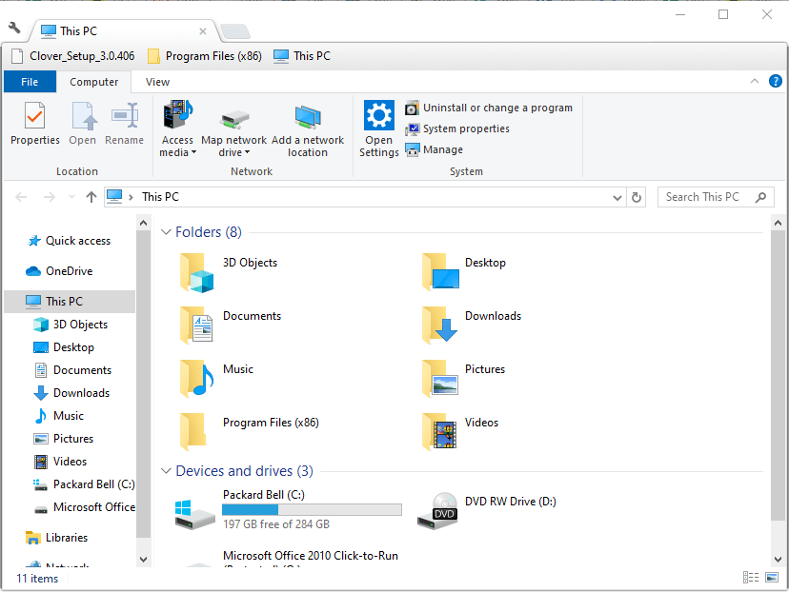Go back with the back arrow
Image resolution: width=789 pixels, height=592 pixels.
pos(21,197)
